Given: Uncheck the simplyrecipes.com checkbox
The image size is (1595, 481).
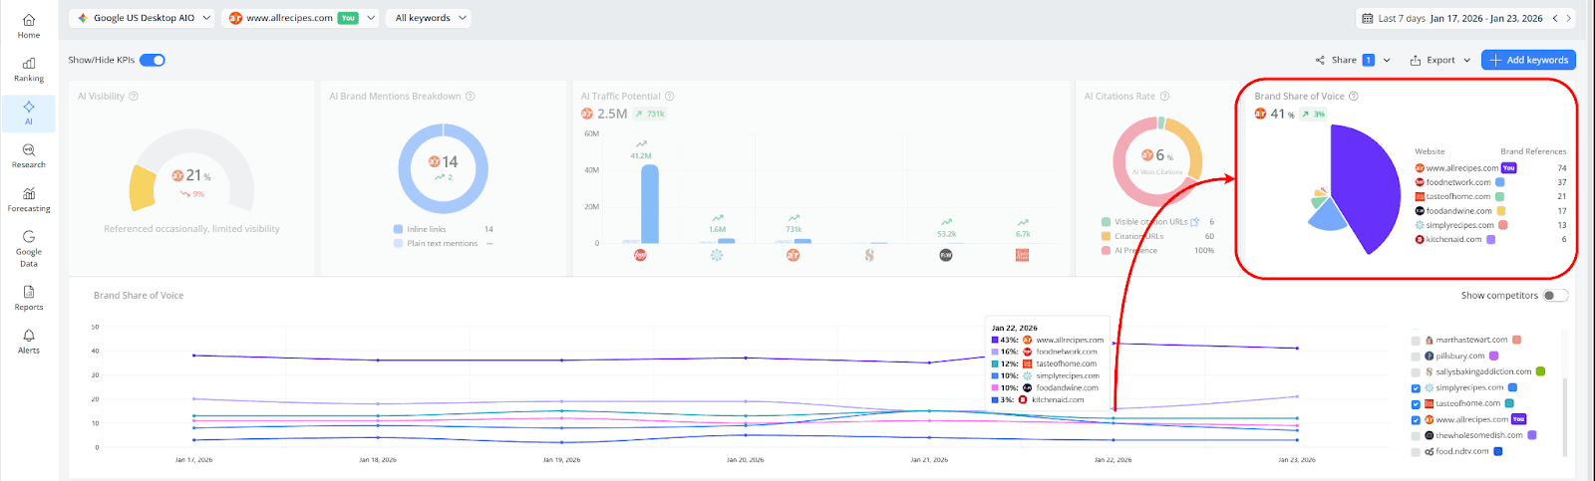Looking at the screenshot, I should (1416, 388).
